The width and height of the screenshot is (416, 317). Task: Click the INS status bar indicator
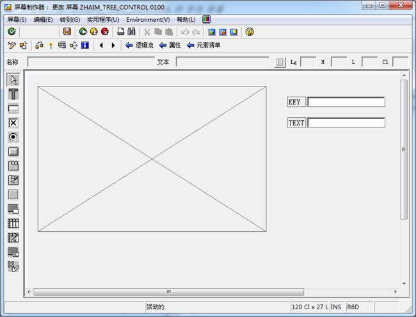click(336, 307)
